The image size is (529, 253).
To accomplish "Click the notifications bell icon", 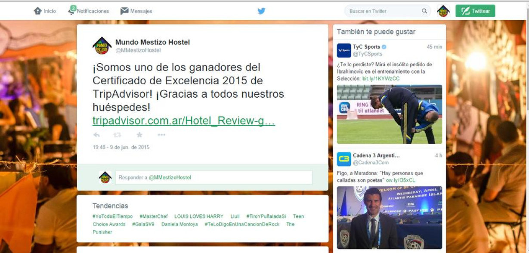I will (72, 10).
